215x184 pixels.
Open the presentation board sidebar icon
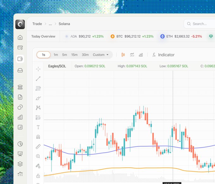coord(20,154)
